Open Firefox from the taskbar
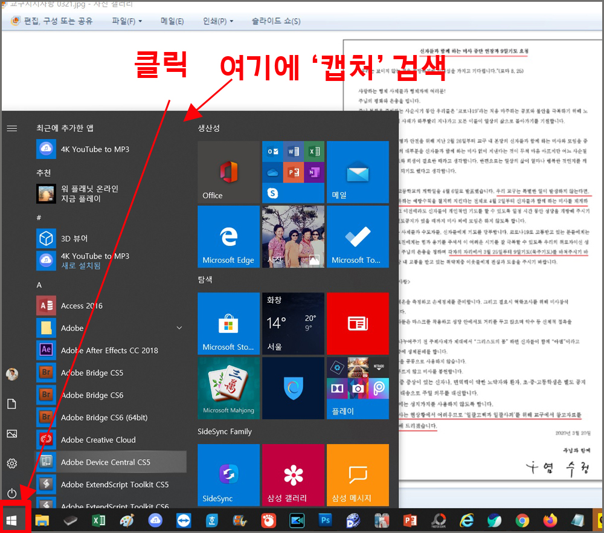The image size is (604, 533). (550, 521)
